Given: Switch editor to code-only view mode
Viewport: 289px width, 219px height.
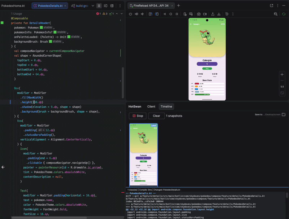Looking at the screenshot, I should [99, 6].
